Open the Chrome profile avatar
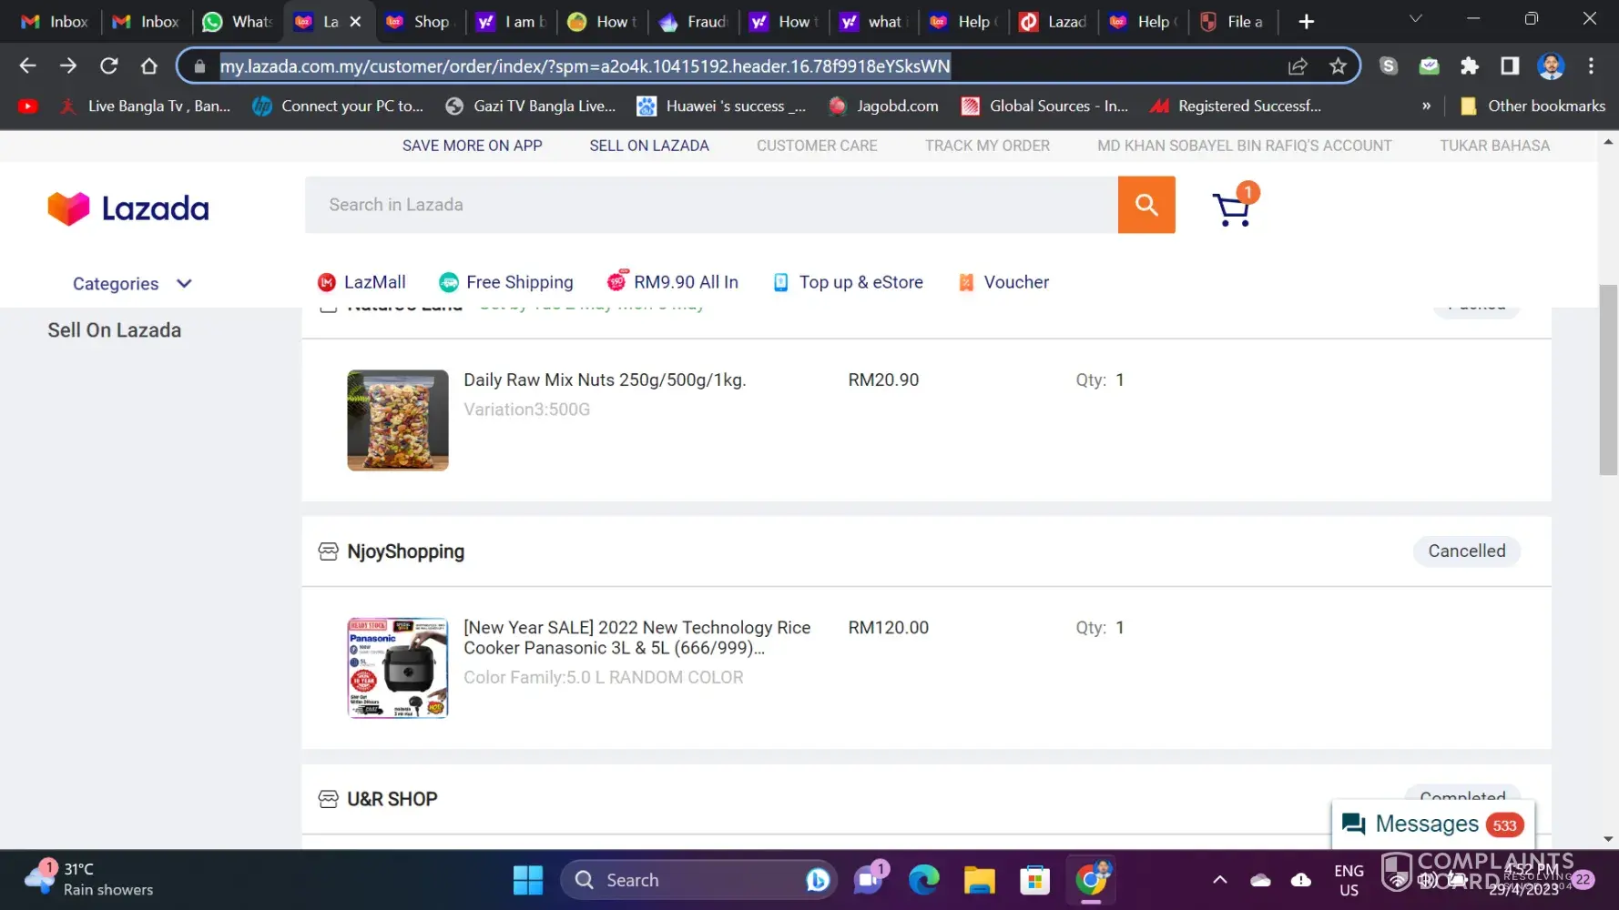Viewport: 1619px width, 910px height. [1551, 66]
